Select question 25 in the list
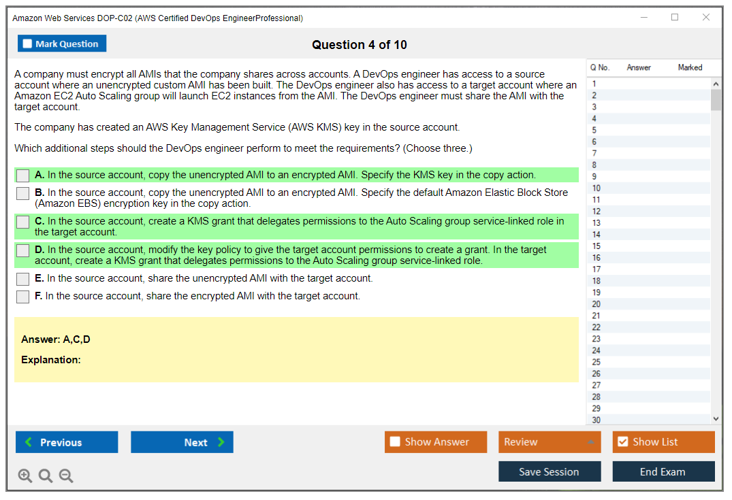 596,363
